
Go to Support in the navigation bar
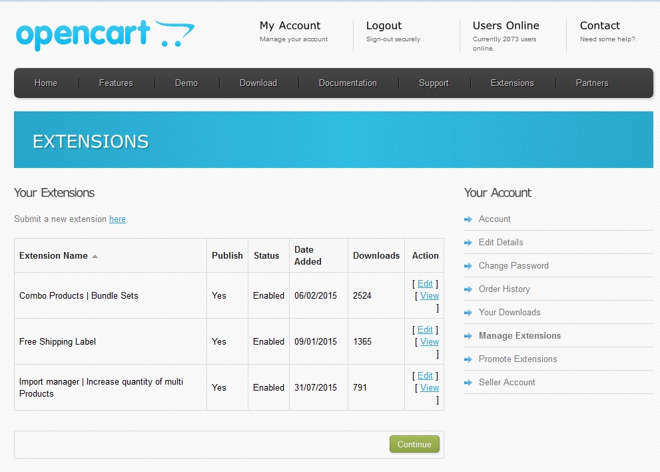[x=434, y=83]
